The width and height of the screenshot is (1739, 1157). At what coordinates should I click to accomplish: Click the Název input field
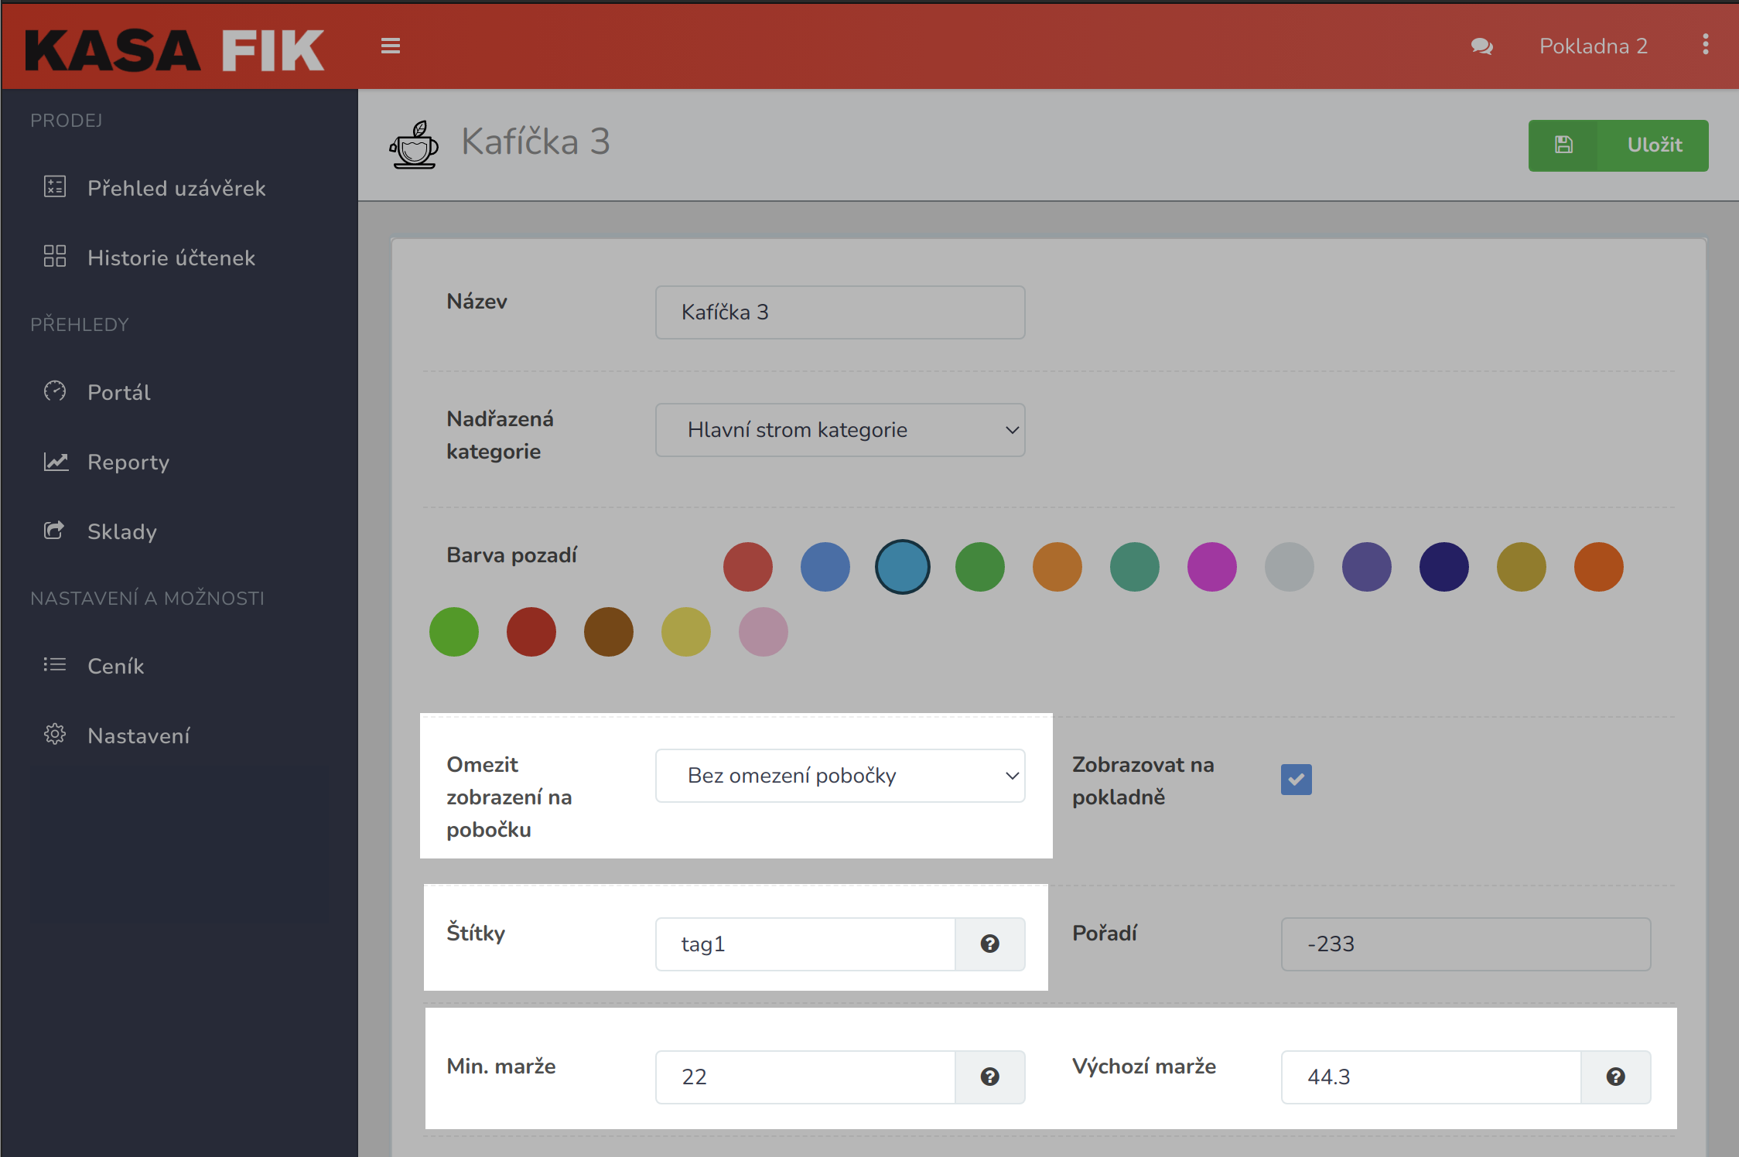point(840,312)
